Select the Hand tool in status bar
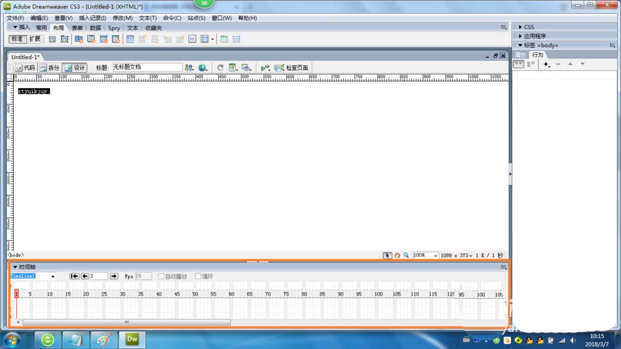Viewport: 621px width, 349px height. pos(397,255)
